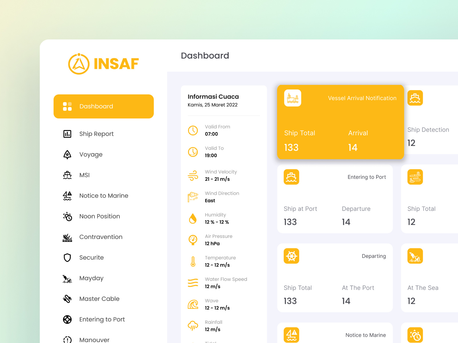Viewport: 458px width, 343px height.
Task: Click the Master Cable icon
Action: click(67, 299)
